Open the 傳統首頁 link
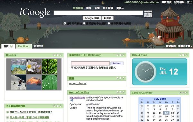 tap(166, 2)
